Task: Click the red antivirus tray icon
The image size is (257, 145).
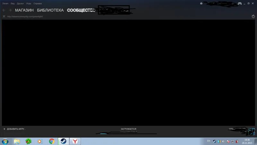Action: coord(237,141)
